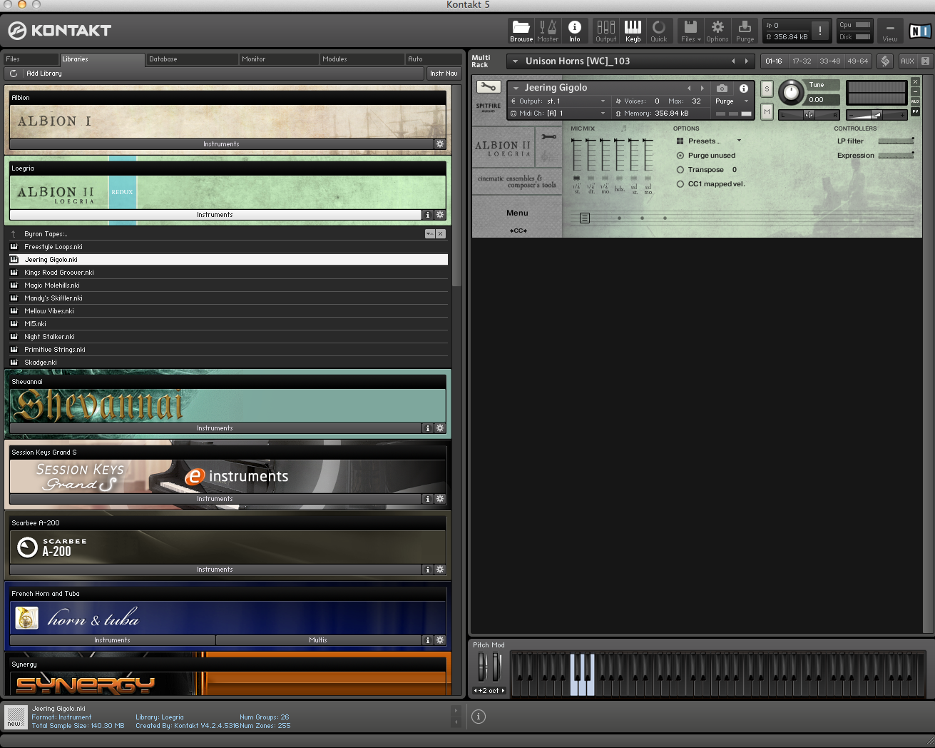Image resolution: width=935 pixels, height=748 pixels.
Task: Switch to the Monitor tab
Action: click(x=278, y=59)
